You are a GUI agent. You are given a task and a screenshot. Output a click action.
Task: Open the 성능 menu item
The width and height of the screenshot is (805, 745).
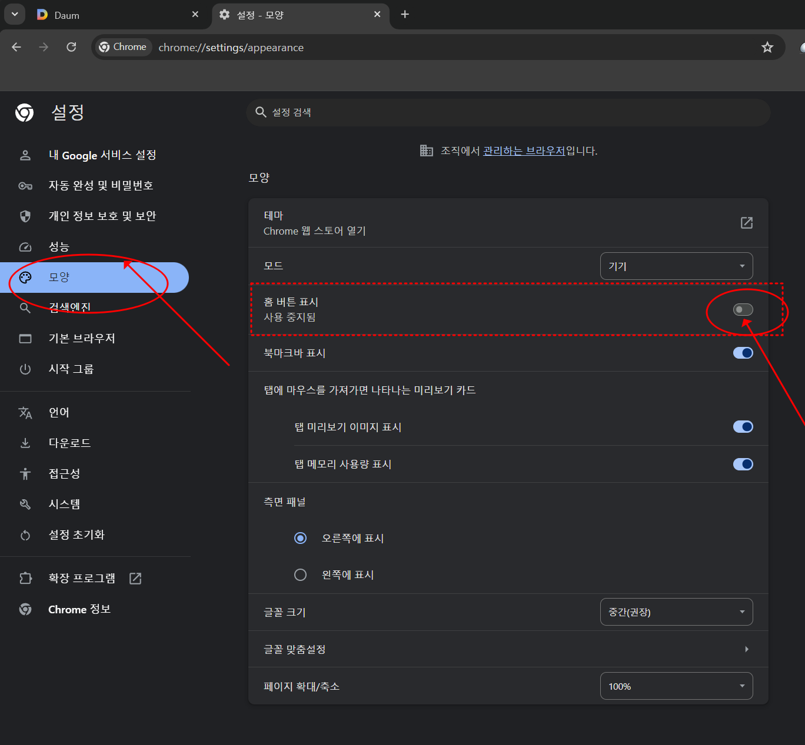(95, 247)
